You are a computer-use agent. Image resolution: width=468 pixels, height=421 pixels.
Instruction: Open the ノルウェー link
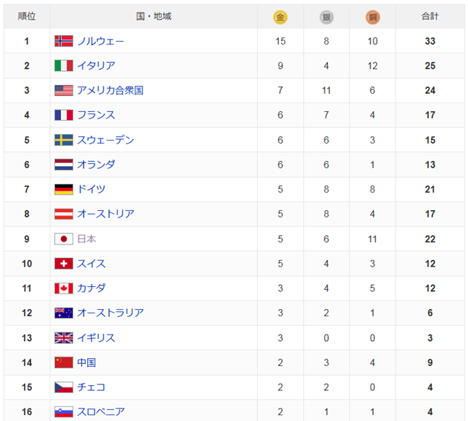[100, 41]
